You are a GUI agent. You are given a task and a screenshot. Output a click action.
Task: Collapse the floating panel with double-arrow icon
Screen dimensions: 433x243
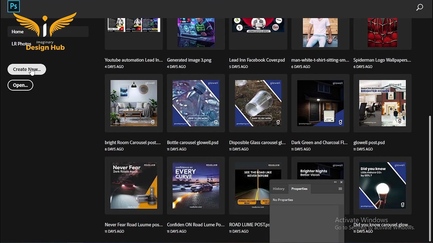[x=335, y=182]
